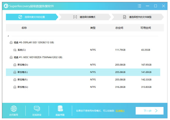Click NTFS type cell for 新加卷(G:)
The width and height of the screenshot is (170, 120).
93,87
